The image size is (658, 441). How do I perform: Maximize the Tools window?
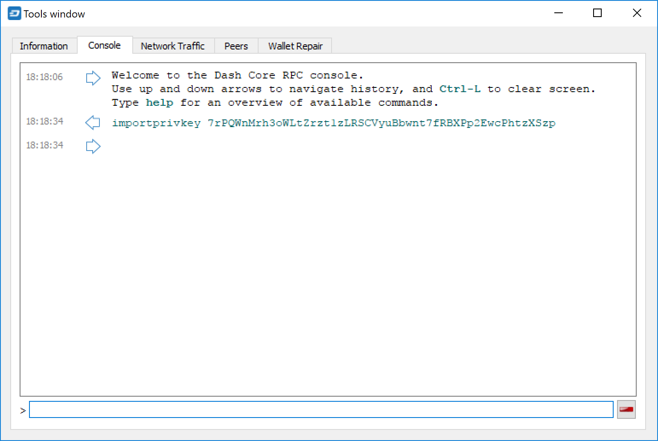(x=597, y=13)
